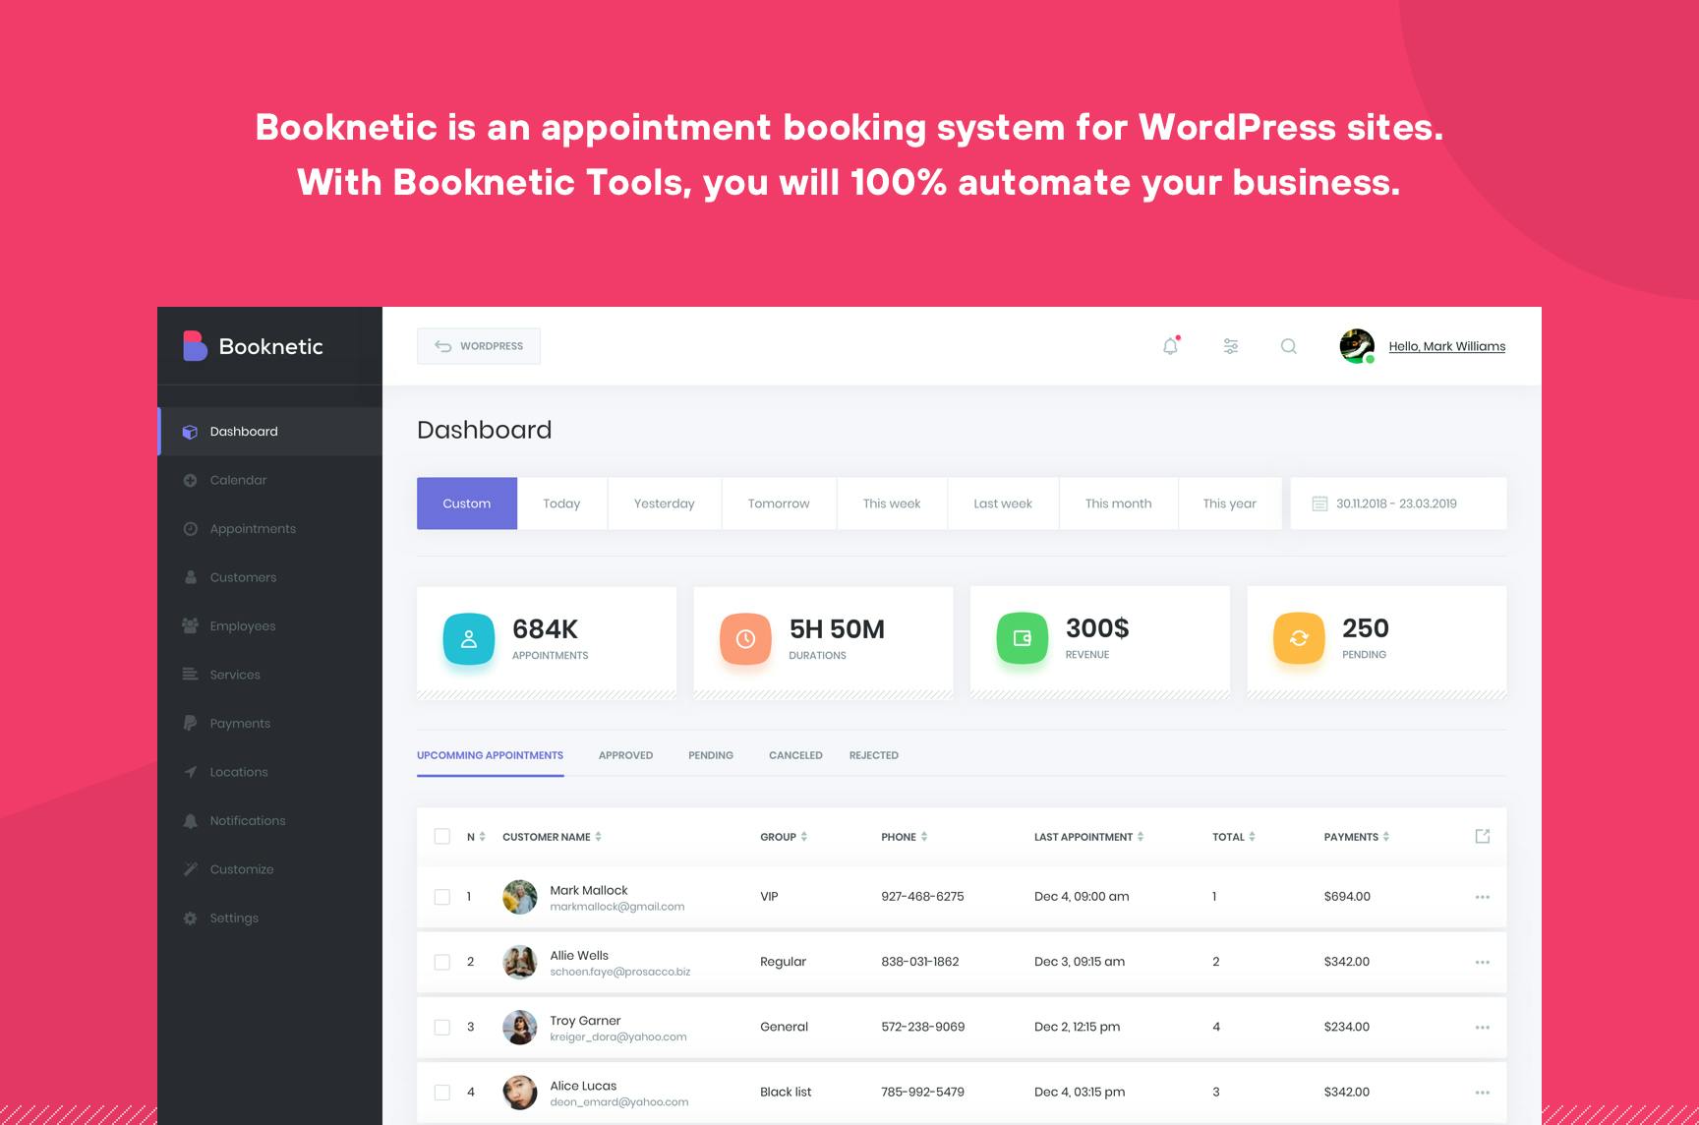
Task: Click the yellow Pending refresh icon
Action: 1299,638
